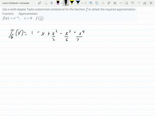Redo the last action

point(139,3)
